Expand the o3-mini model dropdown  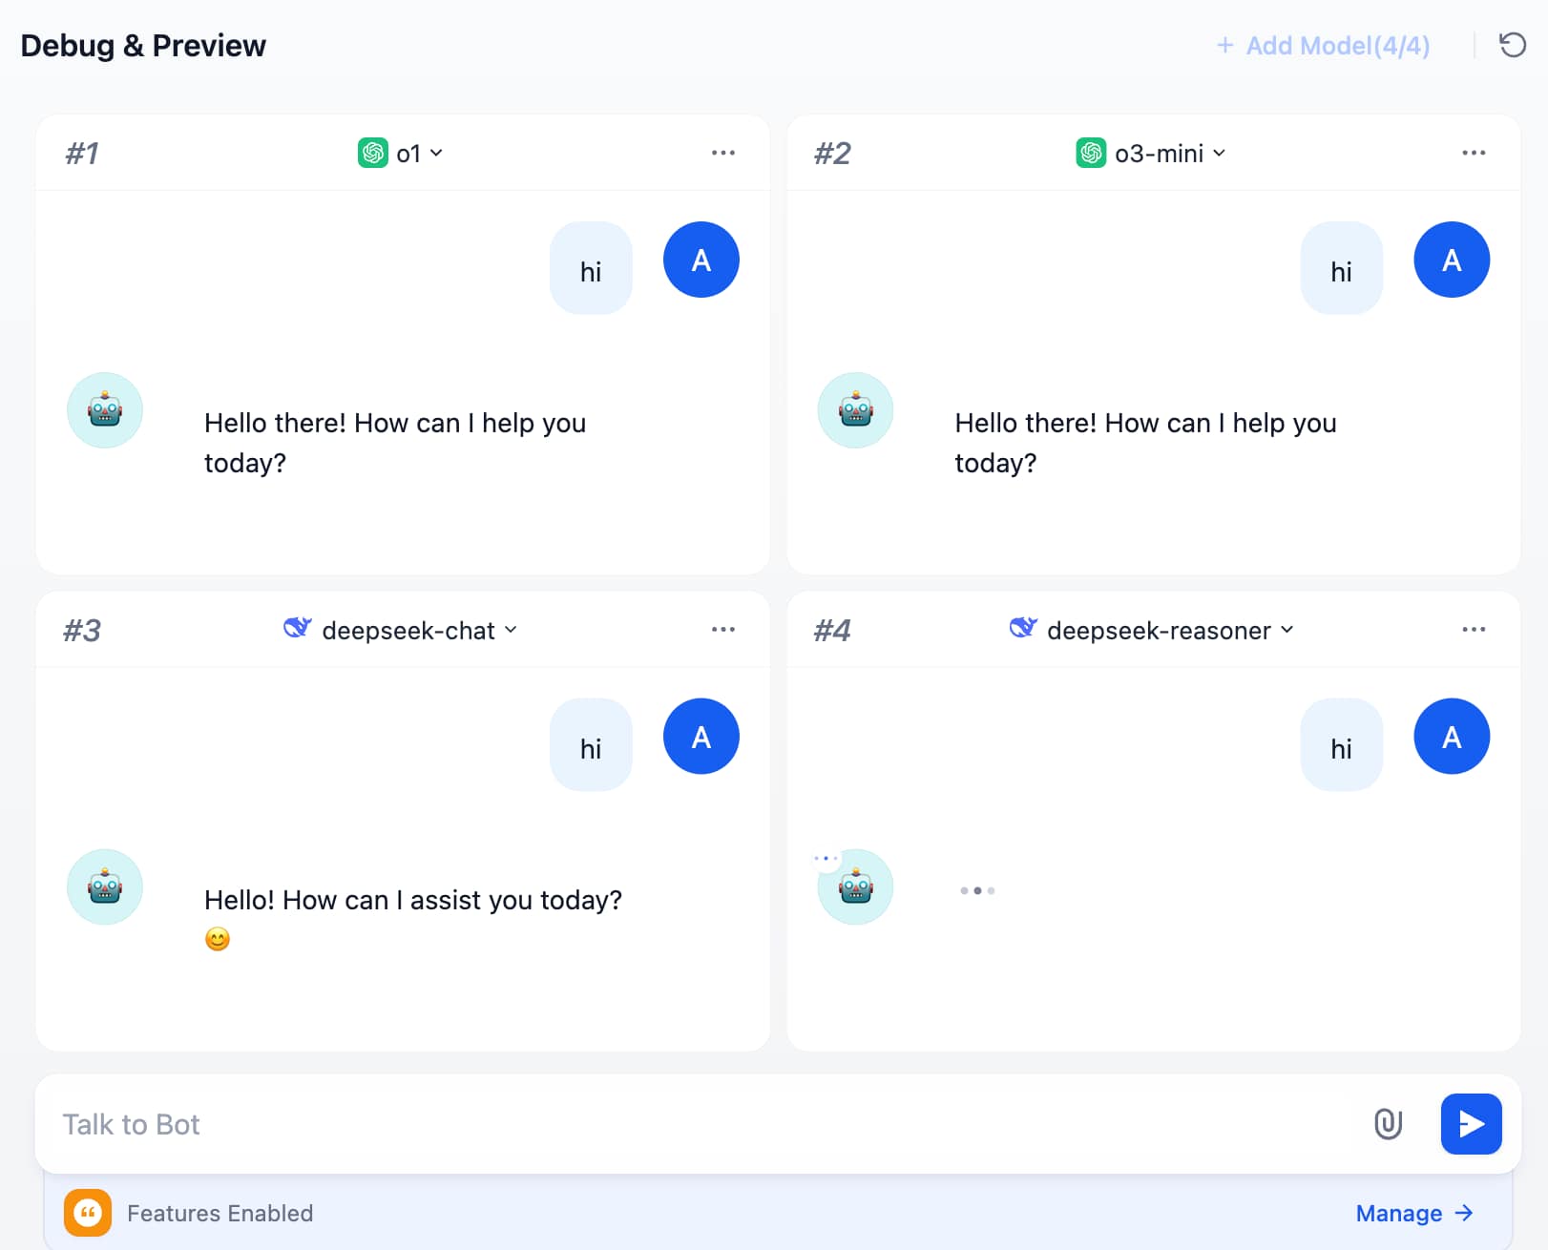pos(1151,154)
